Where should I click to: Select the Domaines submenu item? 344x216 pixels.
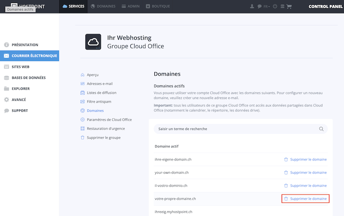(x=92, y=111)
